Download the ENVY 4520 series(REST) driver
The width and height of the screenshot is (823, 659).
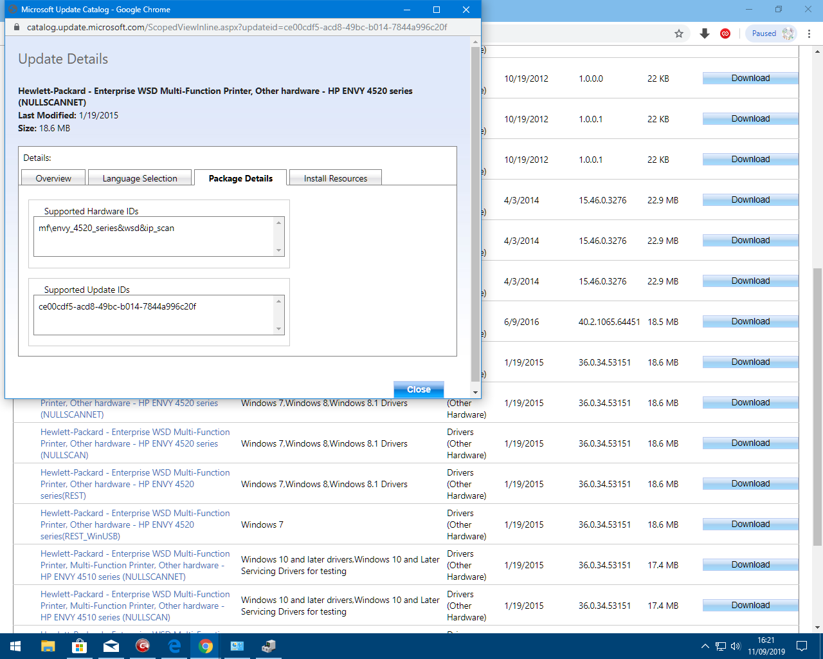click(x=750, y=484)
